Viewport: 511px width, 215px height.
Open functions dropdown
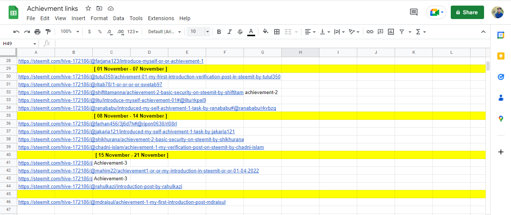421,32
